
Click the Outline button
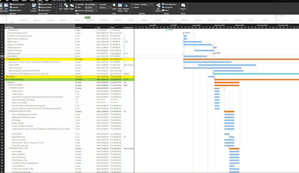pos(66,7)
